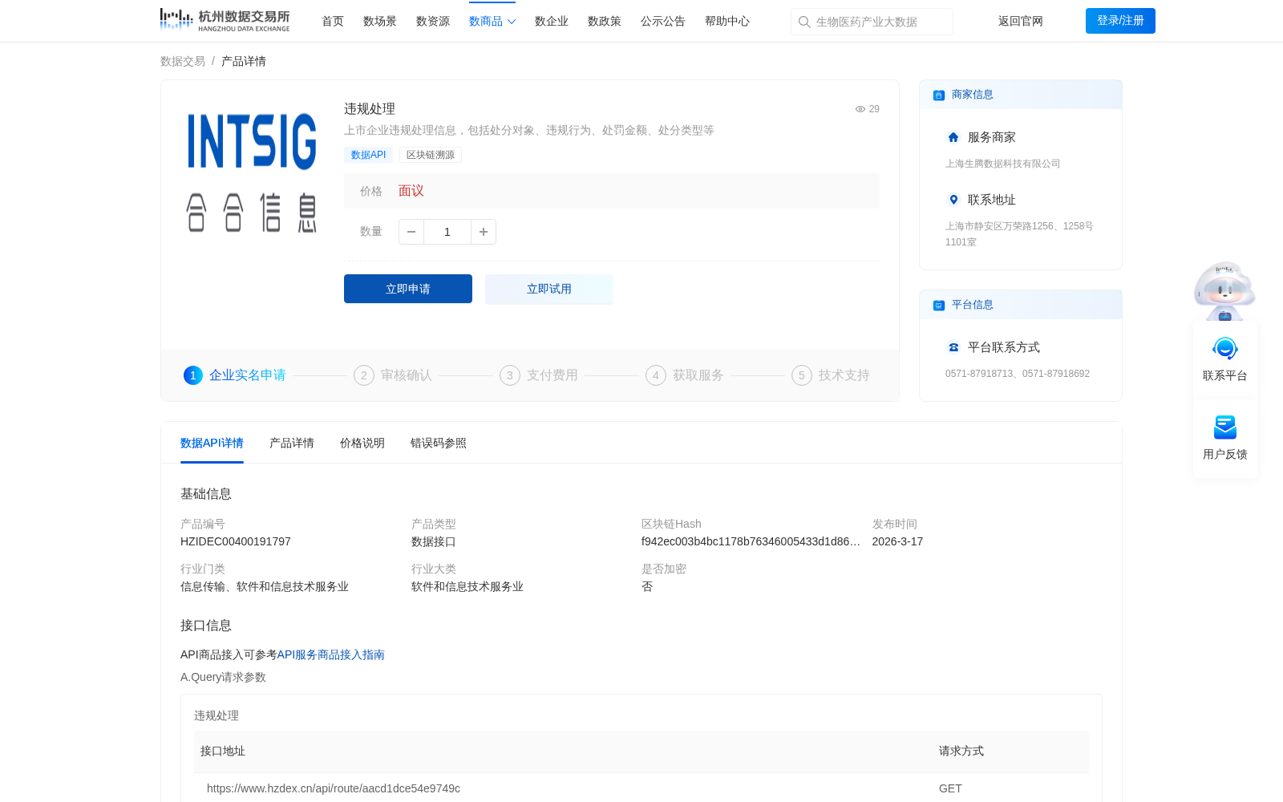Open the 公示公告 menu item
Screen dimensions: 1283x802
[x=663, y=22]
